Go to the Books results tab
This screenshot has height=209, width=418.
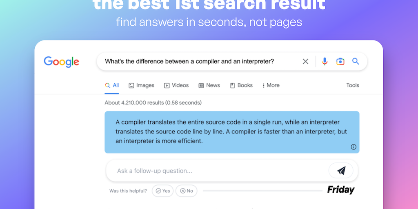click(241, 85)
